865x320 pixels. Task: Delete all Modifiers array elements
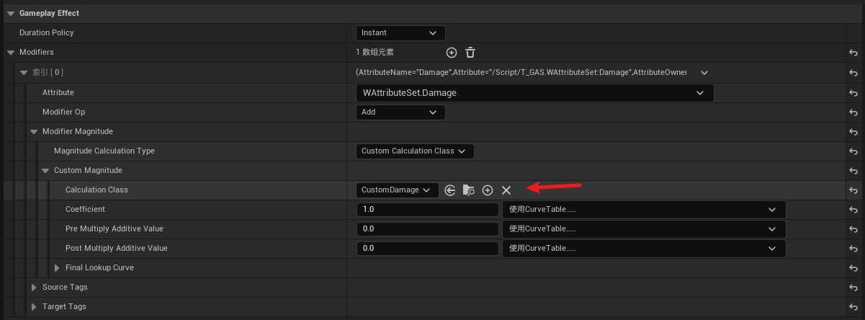click(470, 53)
